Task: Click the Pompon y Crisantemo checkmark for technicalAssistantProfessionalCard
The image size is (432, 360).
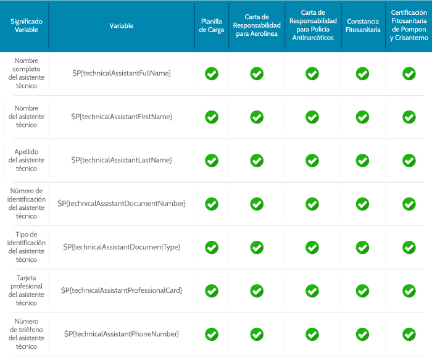Action: 409,291
